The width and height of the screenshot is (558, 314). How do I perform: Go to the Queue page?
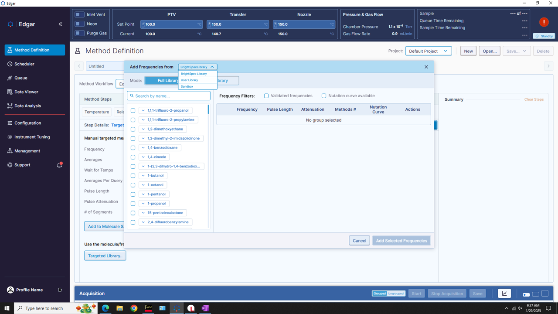[x=35, y=78]
